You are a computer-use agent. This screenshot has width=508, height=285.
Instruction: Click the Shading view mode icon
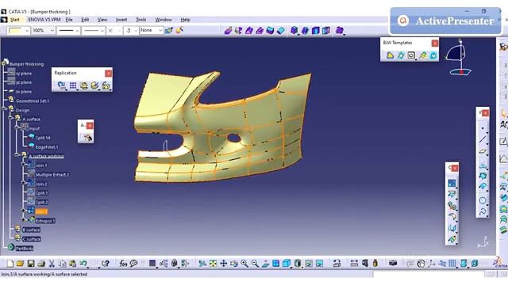pos(298,264)
